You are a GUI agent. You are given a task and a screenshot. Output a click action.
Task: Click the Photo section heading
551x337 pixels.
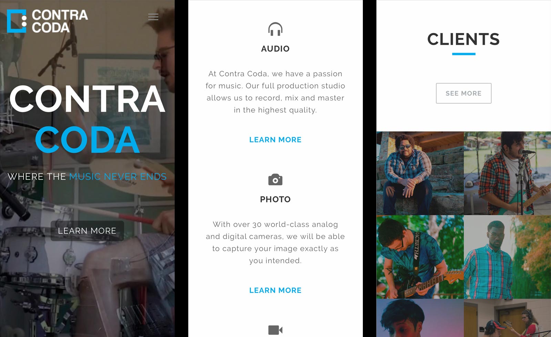click(x=275, y=199)
